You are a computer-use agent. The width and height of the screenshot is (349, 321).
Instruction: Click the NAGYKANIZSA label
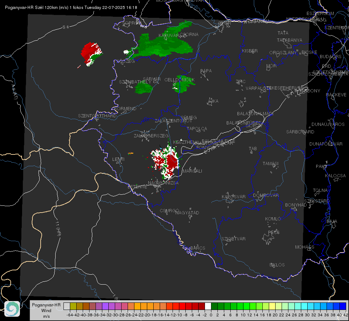pyautogui.click(x=163, y=183)
